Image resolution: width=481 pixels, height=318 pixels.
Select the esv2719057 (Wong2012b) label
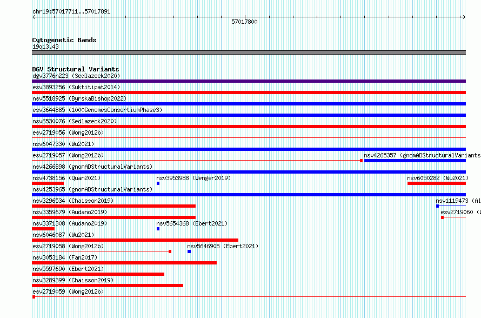tap(68, 155)
